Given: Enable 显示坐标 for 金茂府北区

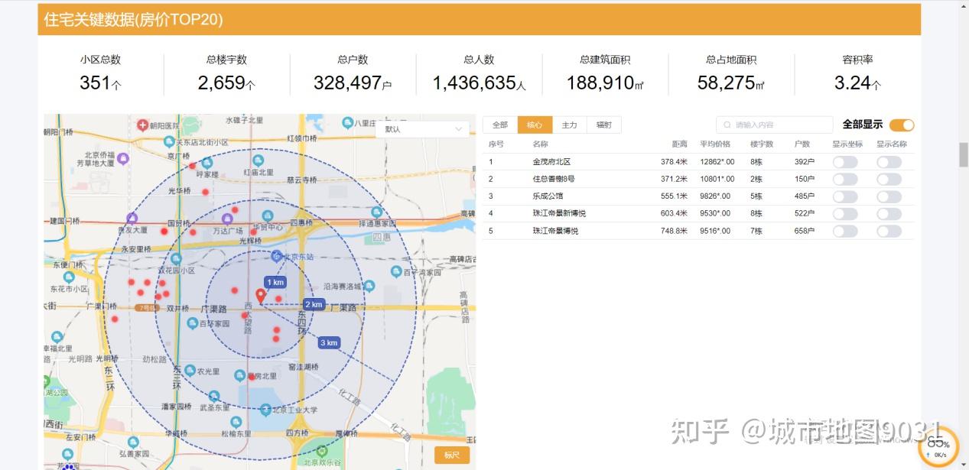Looking at the screenshot, I should [846, 161].
